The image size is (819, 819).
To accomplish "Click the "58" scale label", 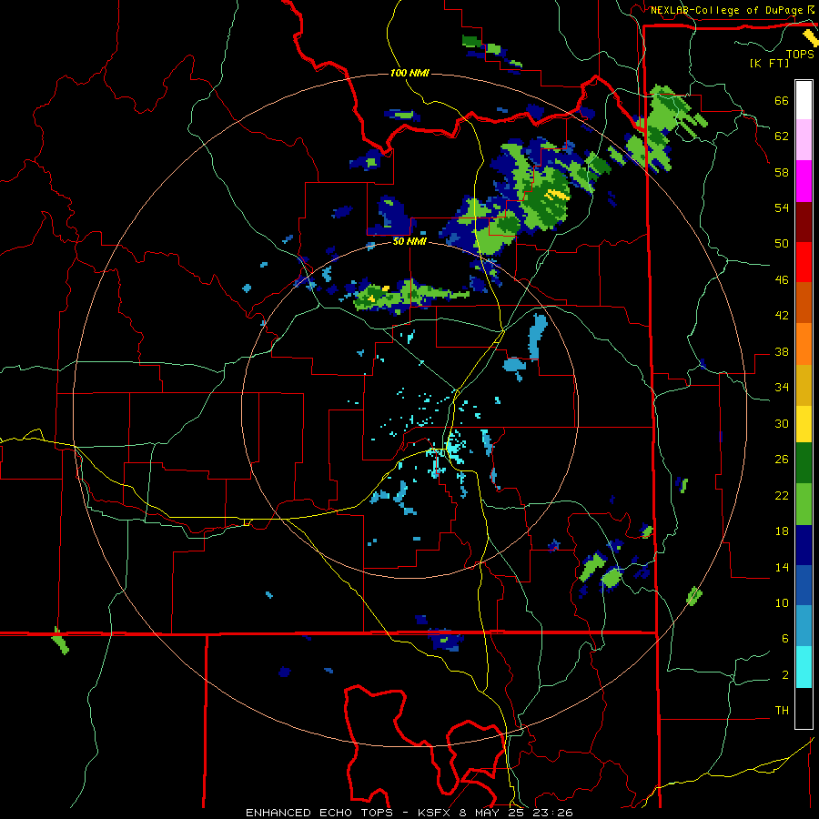I will 782,172.
